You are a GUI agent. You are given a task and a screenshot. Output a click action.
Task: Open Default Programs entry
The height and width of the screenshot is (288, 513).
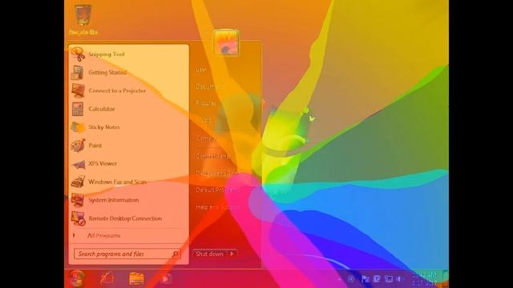217,190
